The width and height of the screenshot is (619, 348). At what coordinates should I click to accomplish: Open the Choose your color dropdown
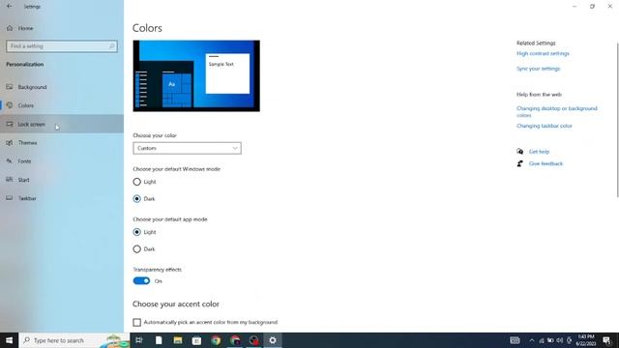187,148
